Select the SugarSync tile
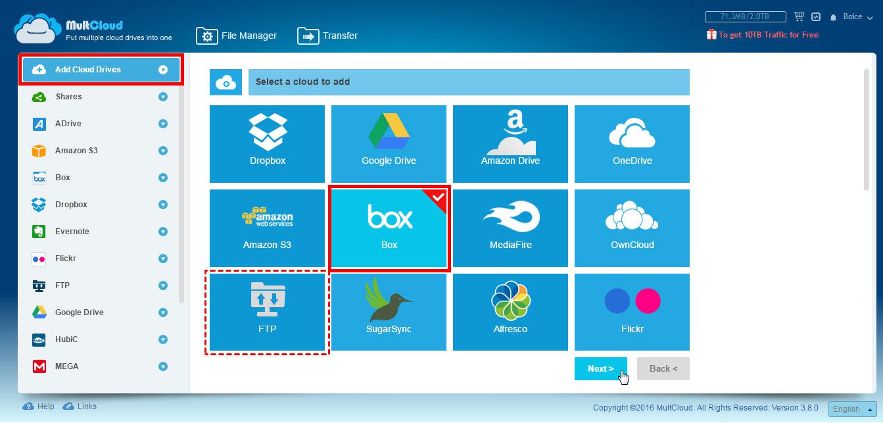 [x=389, y=312]
